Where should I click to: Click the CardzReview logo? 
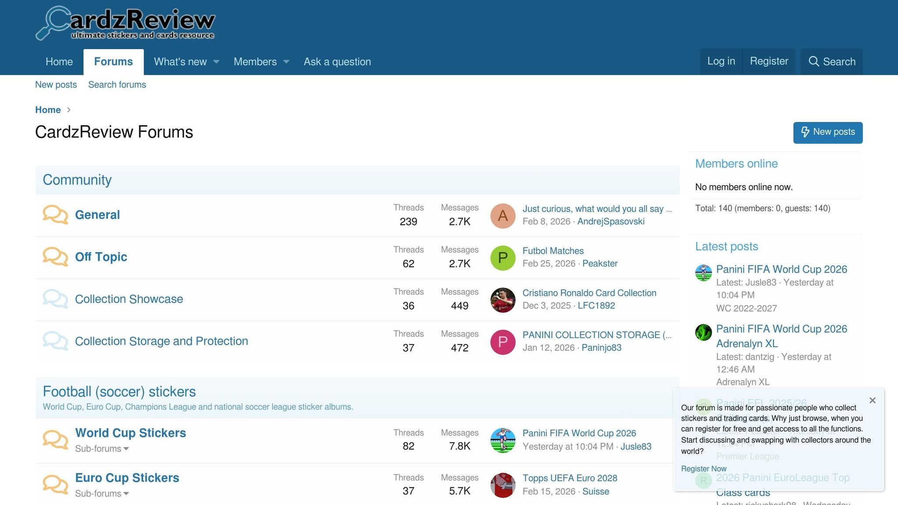click(x=125, y=24)
